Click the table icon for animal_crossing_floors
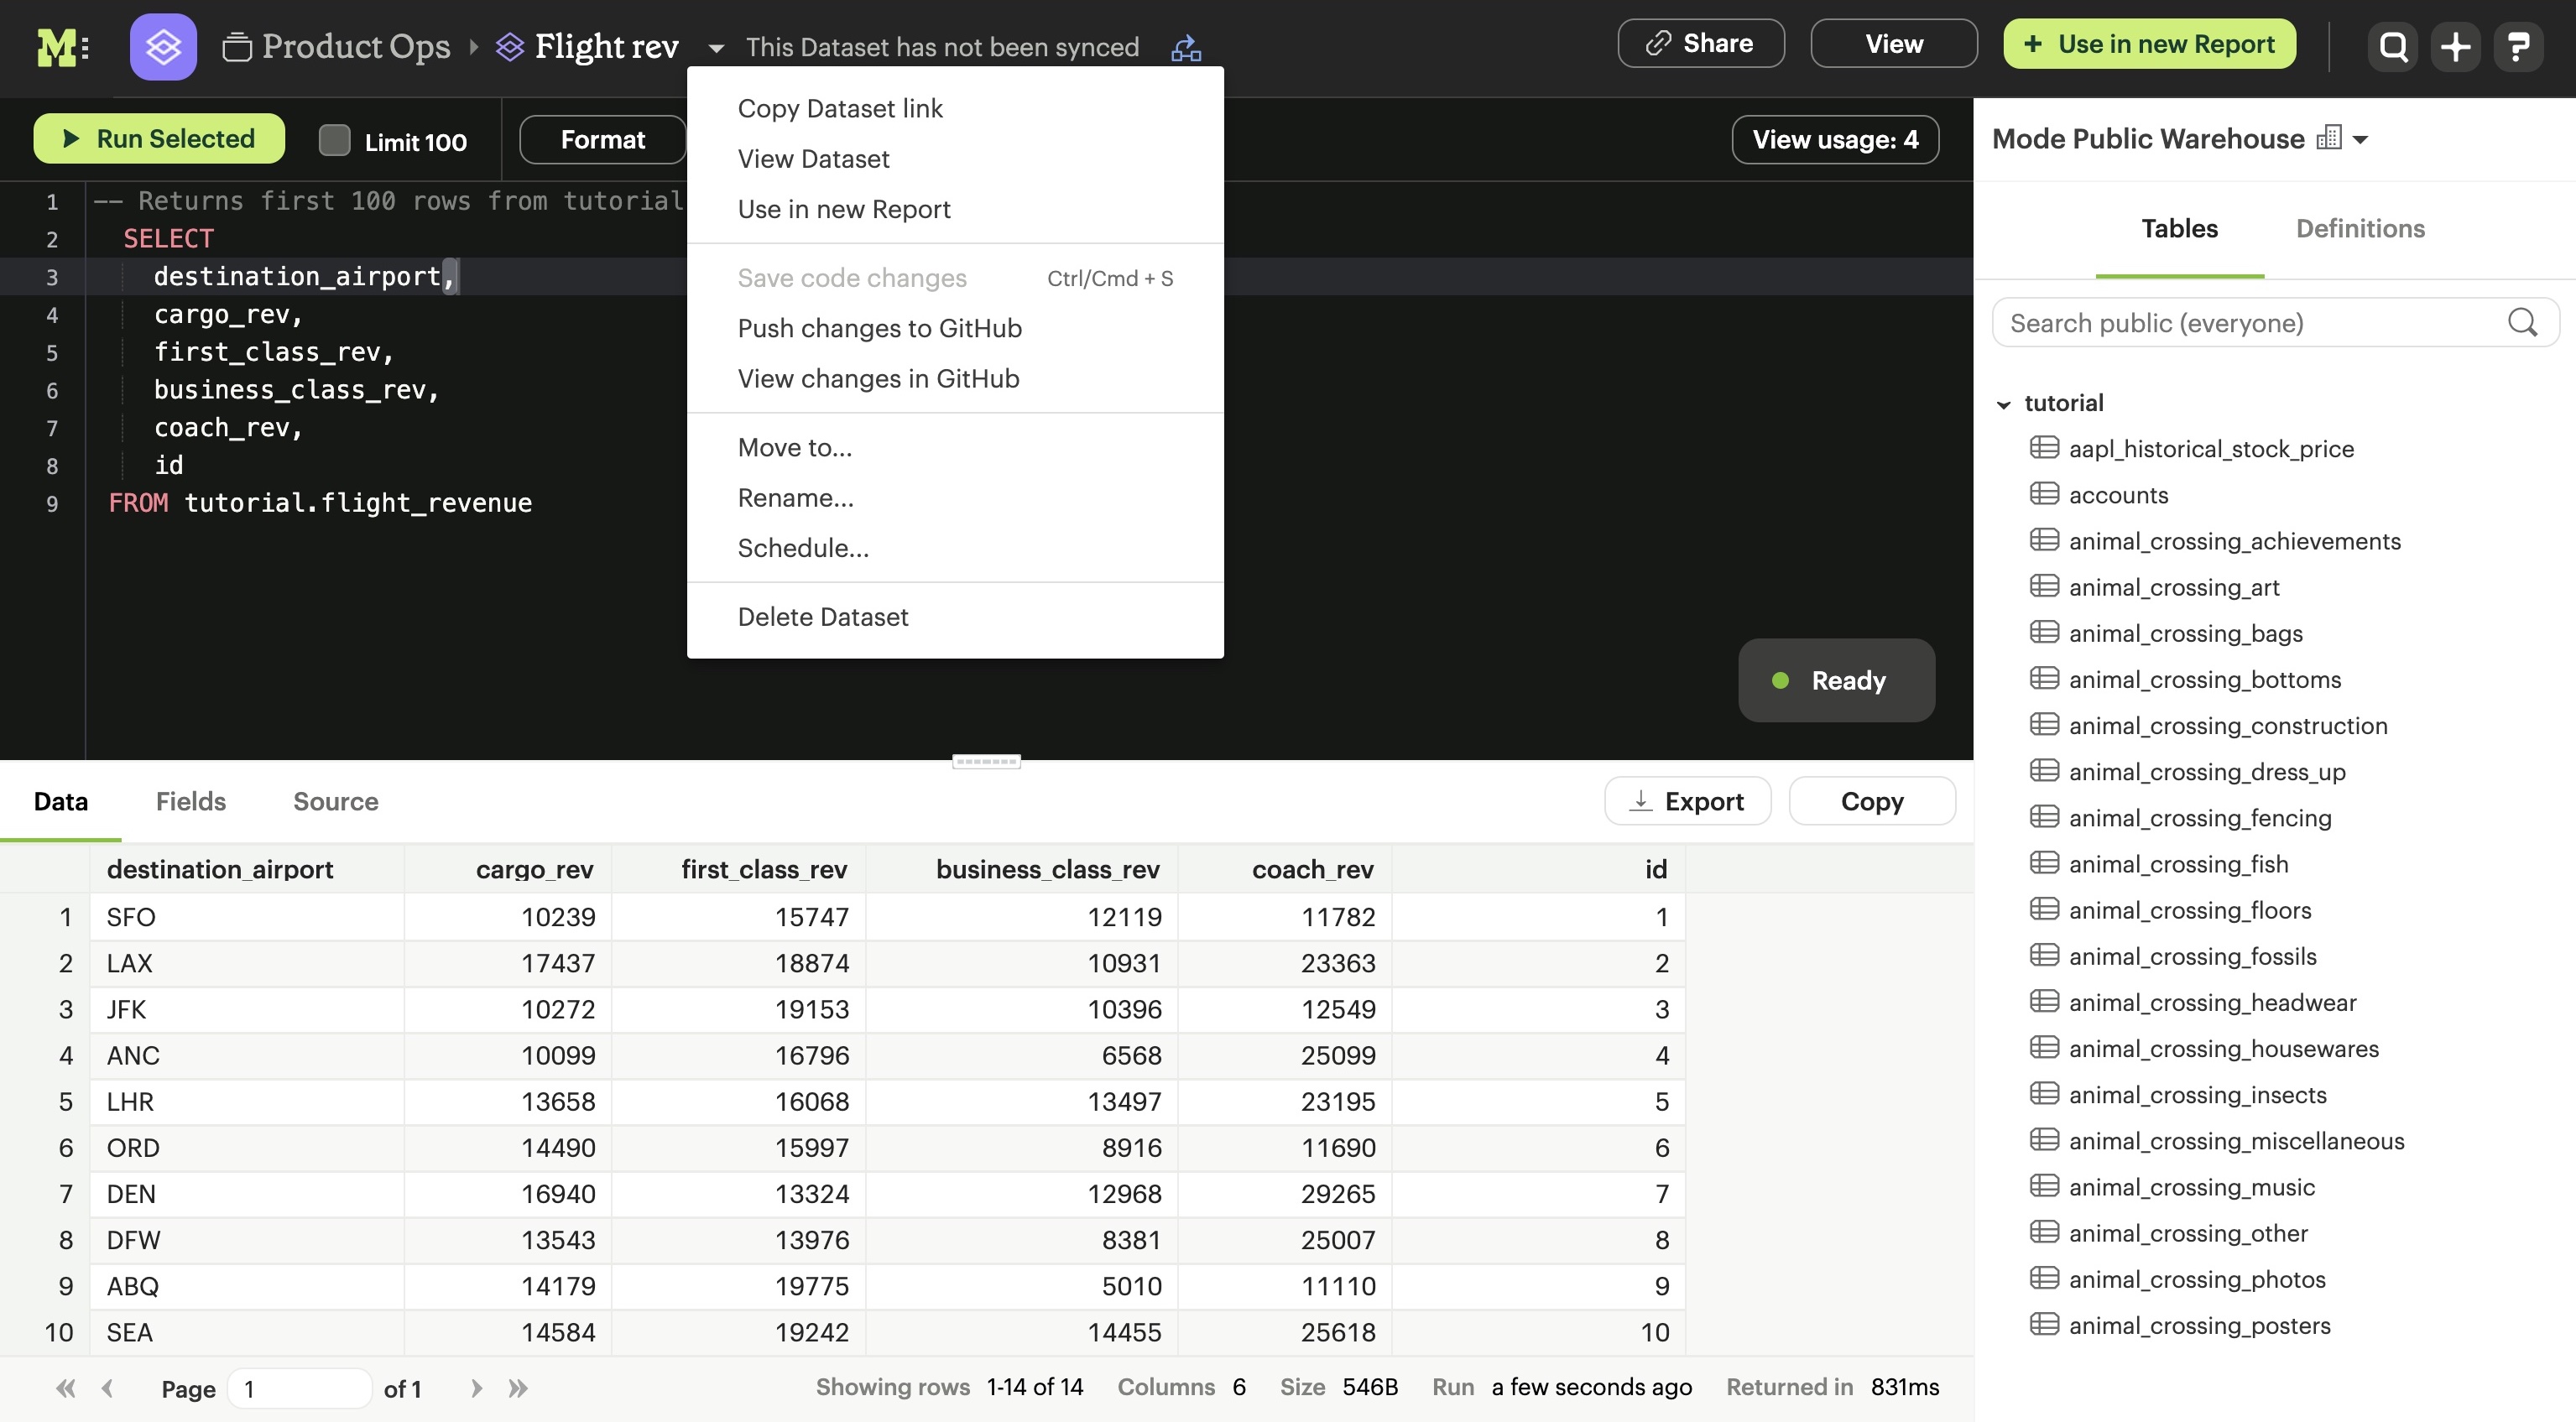 (x=2044, y=909)
